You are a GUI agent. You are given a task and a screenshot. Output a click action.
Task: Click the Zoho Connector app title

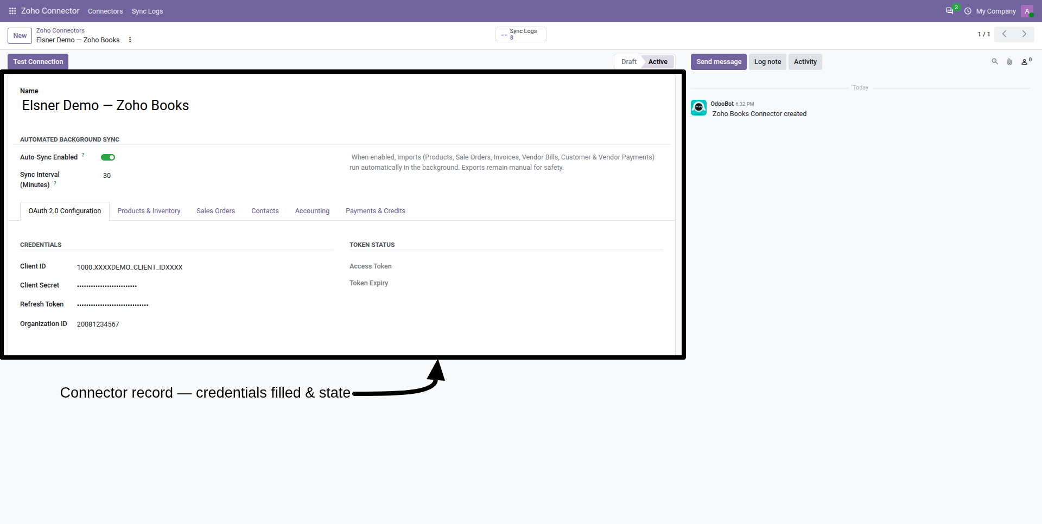pos(50,11)
